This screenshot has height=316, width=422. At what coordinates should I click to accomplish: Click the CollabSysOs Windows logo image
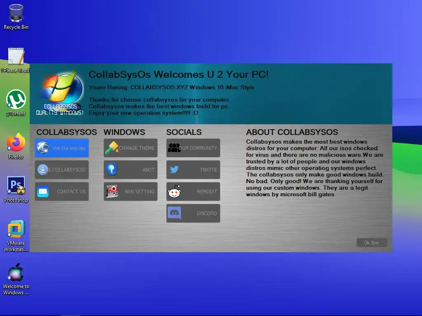(x=60, y=93)
